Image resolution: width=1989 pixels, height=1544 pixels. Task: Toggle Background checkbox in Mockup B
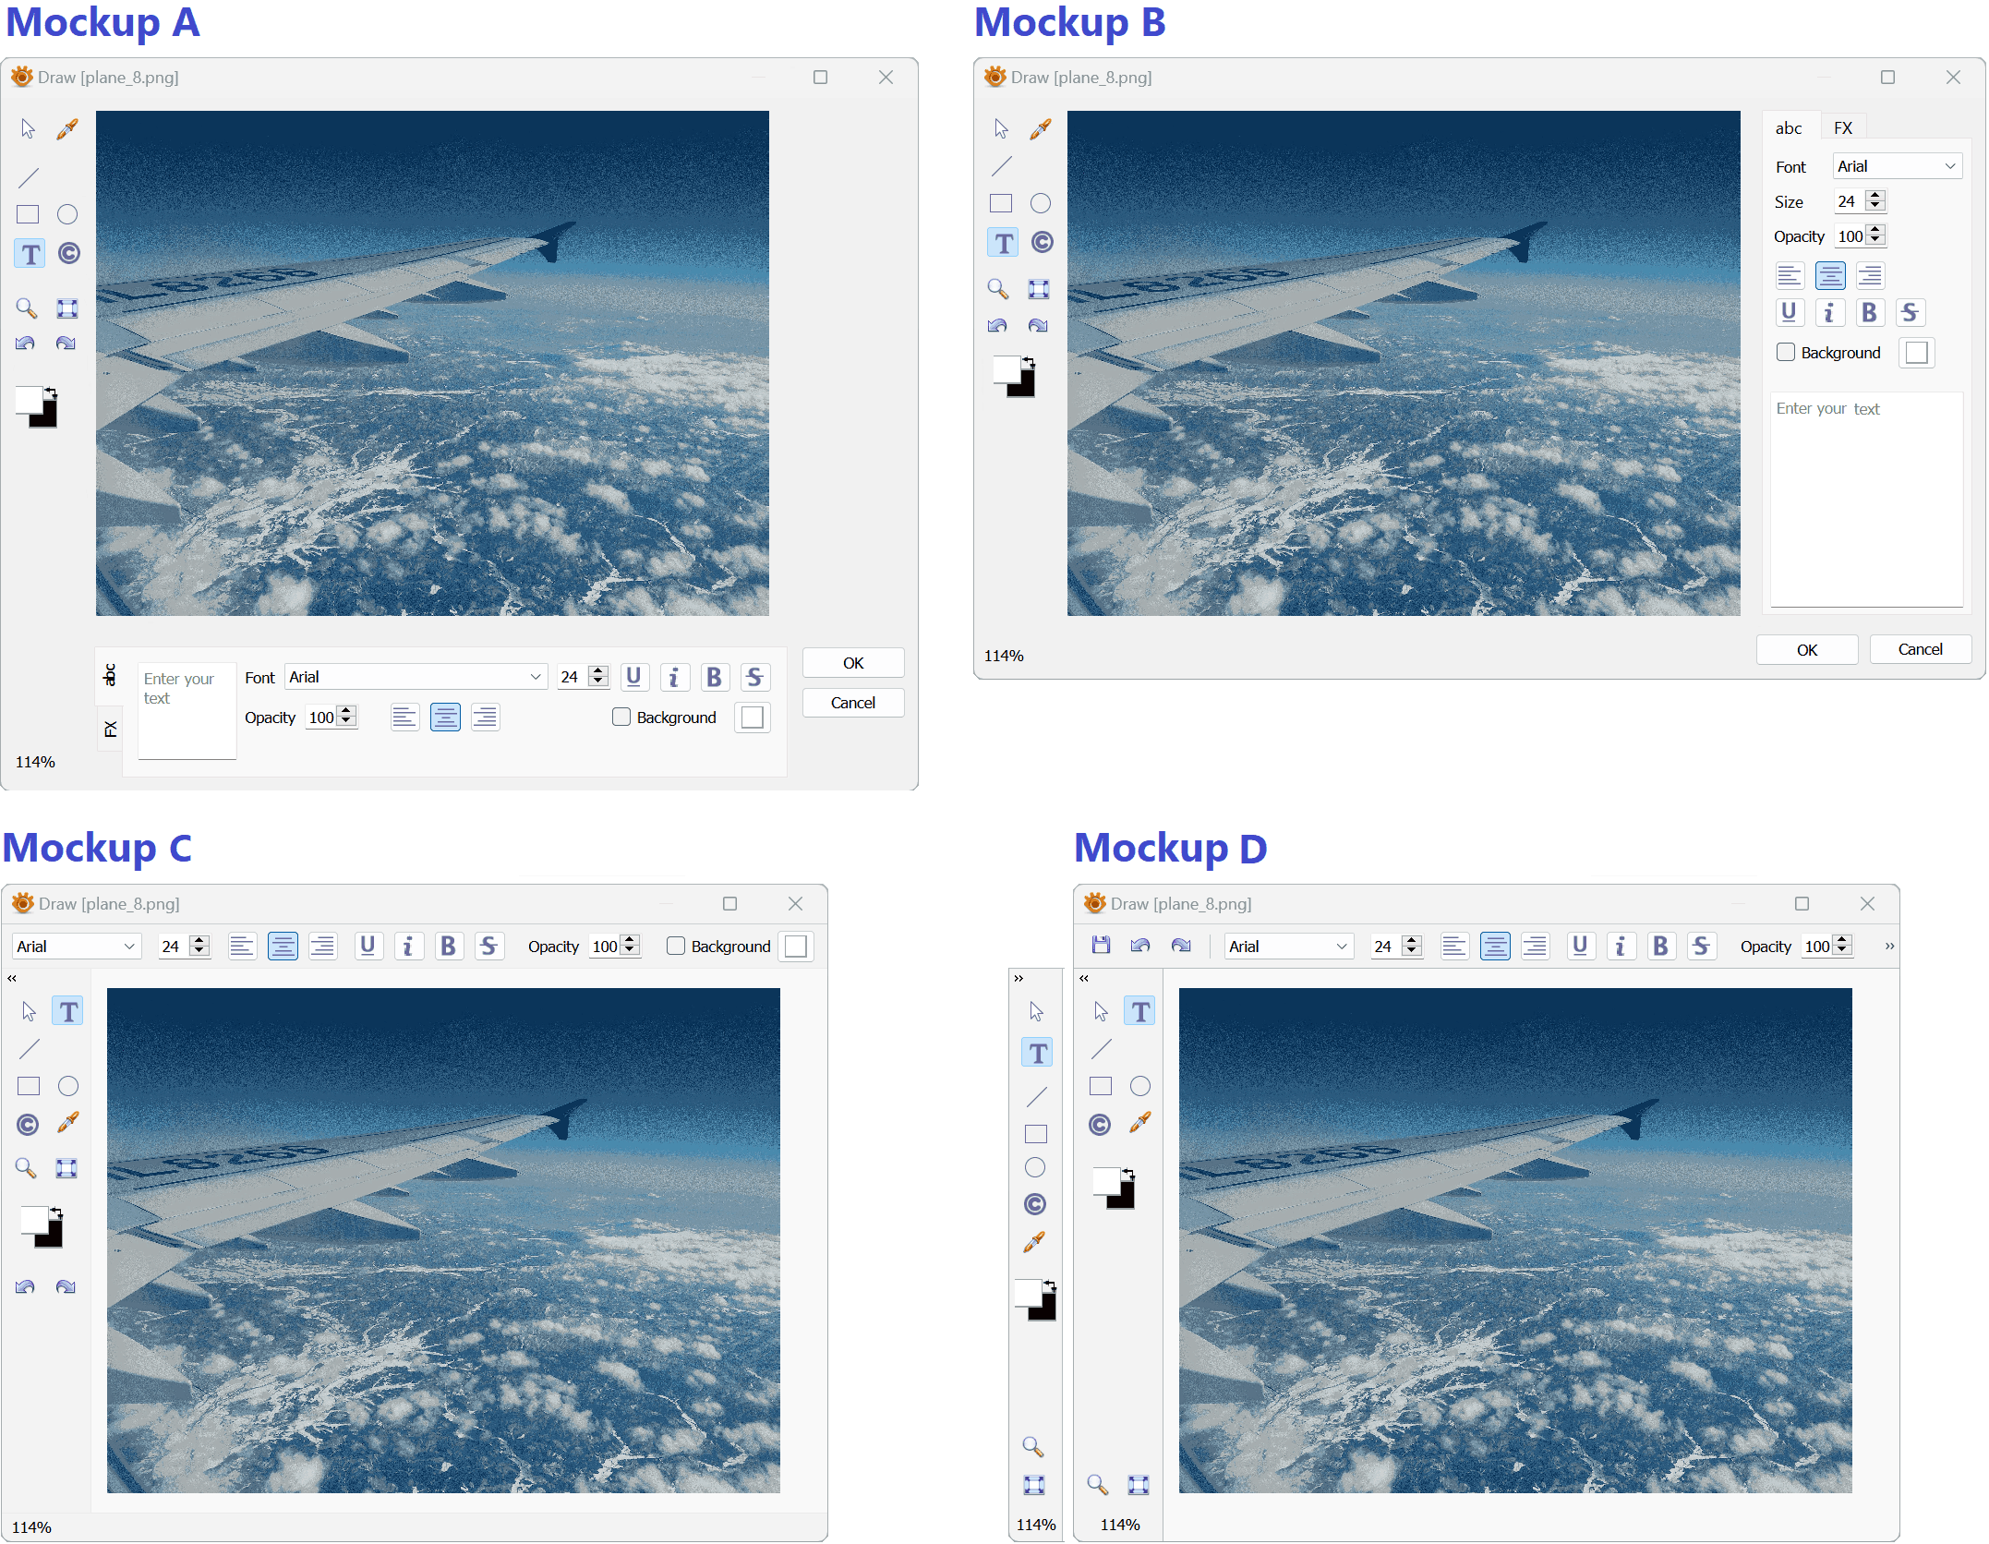click(x=1786, y=353)
